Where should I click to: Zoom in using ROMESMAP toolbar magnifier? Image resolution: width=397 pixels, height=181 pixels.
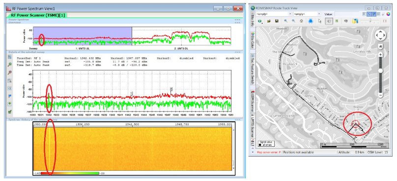(x=285, y=21)
